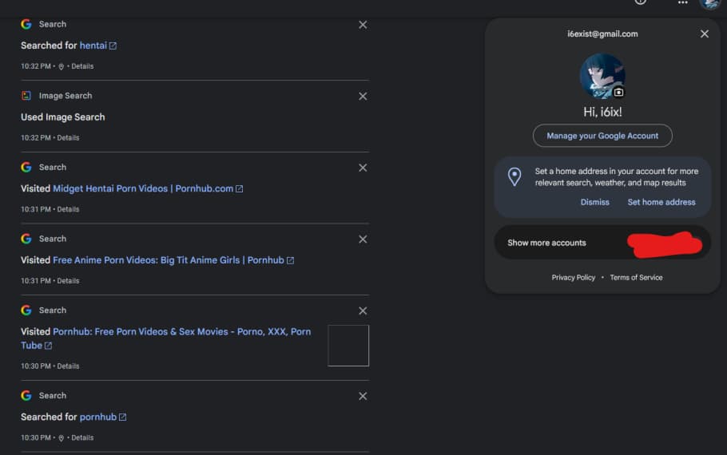This screenshot has width=727, height=455.
Task: Open the three-dot menu in the top bar
Action: pyautogui.click(x=682, y=2)
